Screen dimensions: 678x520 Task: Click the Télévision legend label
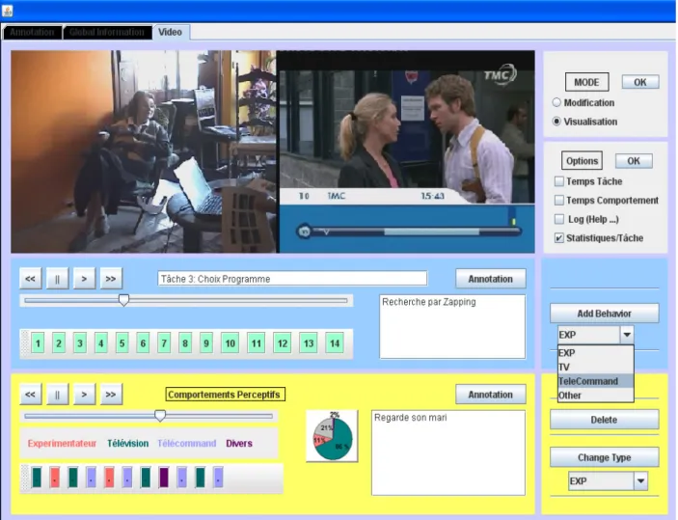point(128,444)
